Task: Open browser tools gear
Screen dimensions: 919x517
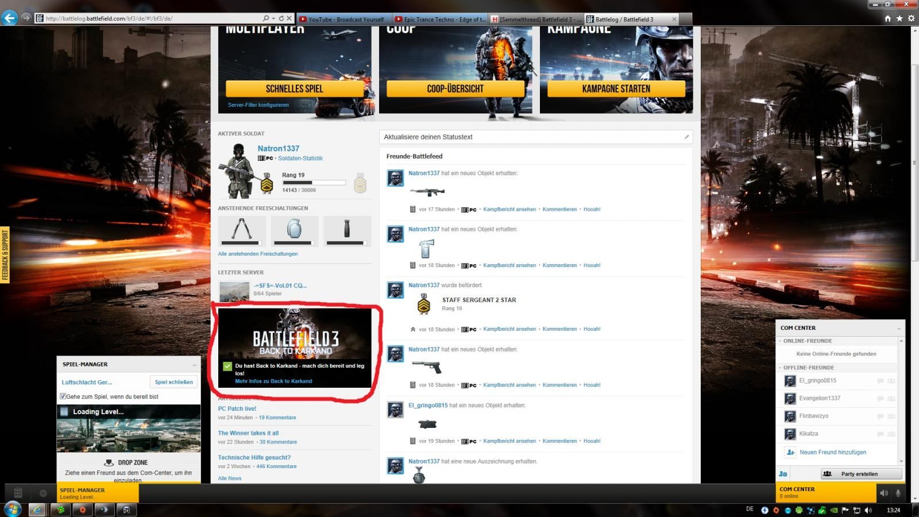Action: tap(911, 18)
